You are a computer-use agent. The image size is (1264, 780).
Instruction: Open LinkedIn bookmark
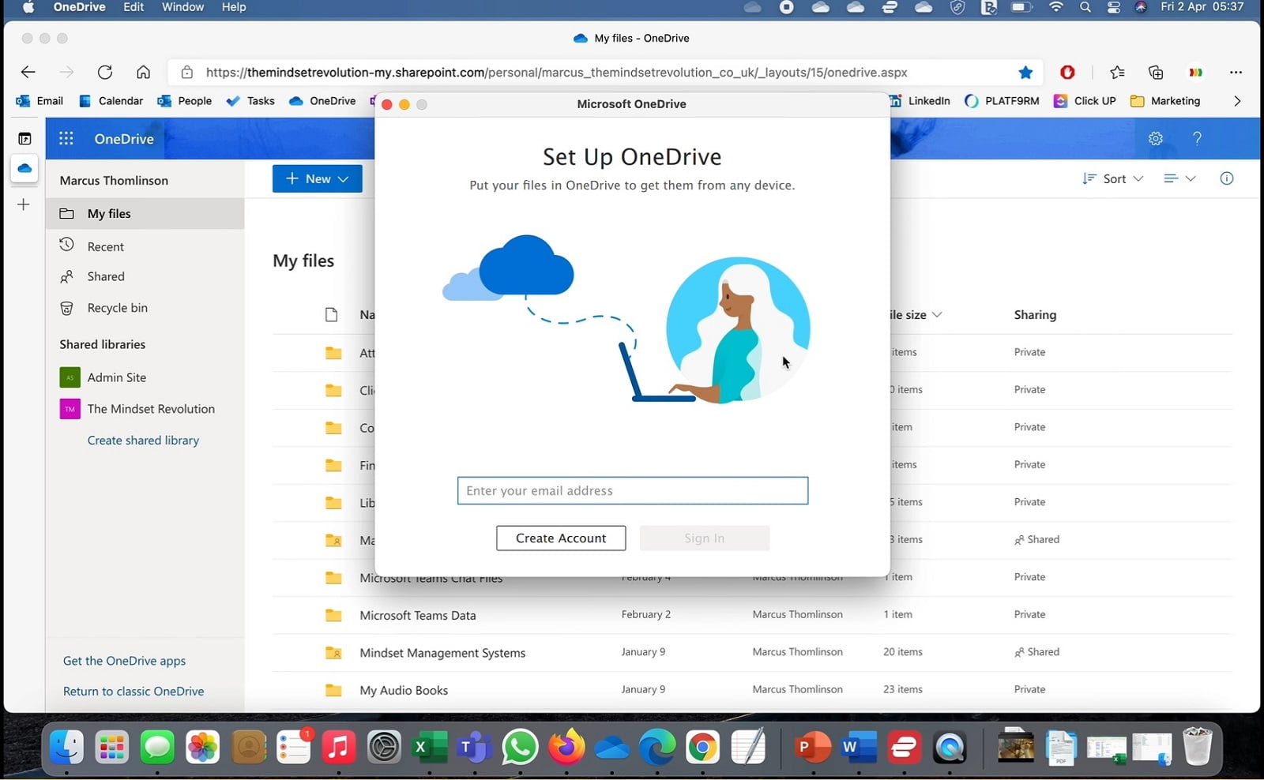[920, 101]
